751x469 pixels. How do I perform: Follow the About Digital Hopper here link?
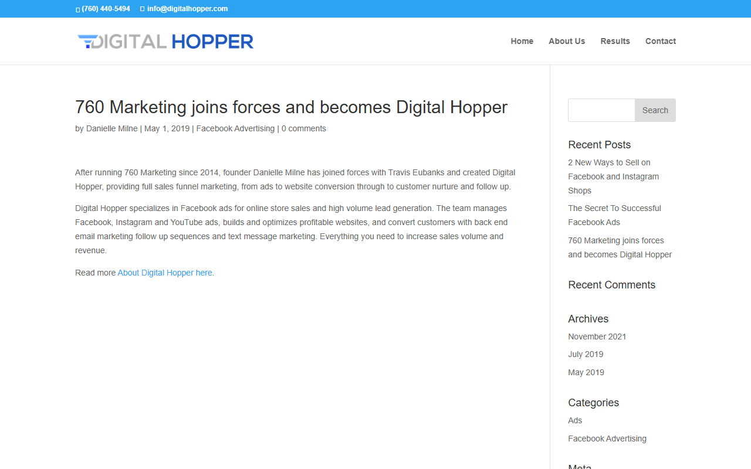pos(165,273)
